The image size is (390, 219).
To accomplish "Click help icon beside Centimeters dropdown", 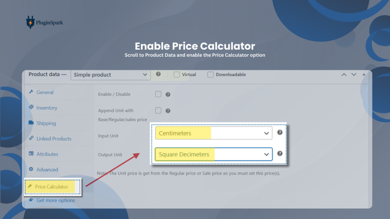I will 280,133.
